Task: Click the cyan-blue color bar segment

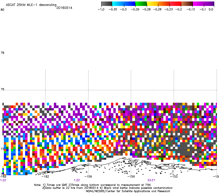Action: point(124,4)
